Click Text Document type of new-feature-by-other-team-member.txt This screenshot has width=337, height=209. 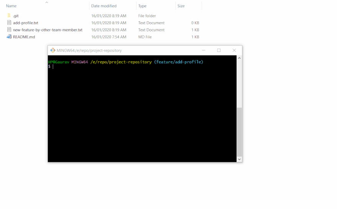pyautogui.click(x=151, y=30)
